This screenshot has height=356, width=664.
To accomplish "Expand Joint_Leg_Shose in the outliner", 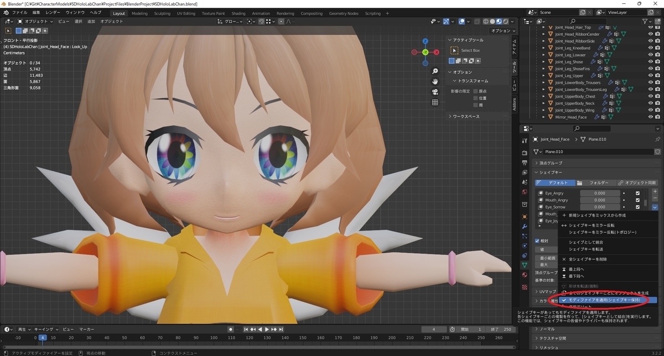I will click(x=543, y=62).
